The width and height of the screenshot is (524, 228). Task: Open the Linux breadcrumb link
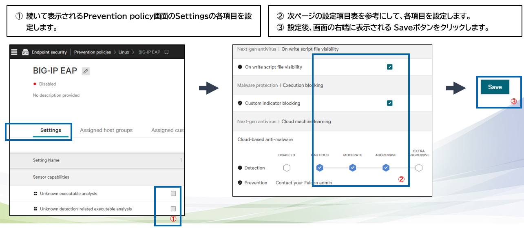point(124,52)
